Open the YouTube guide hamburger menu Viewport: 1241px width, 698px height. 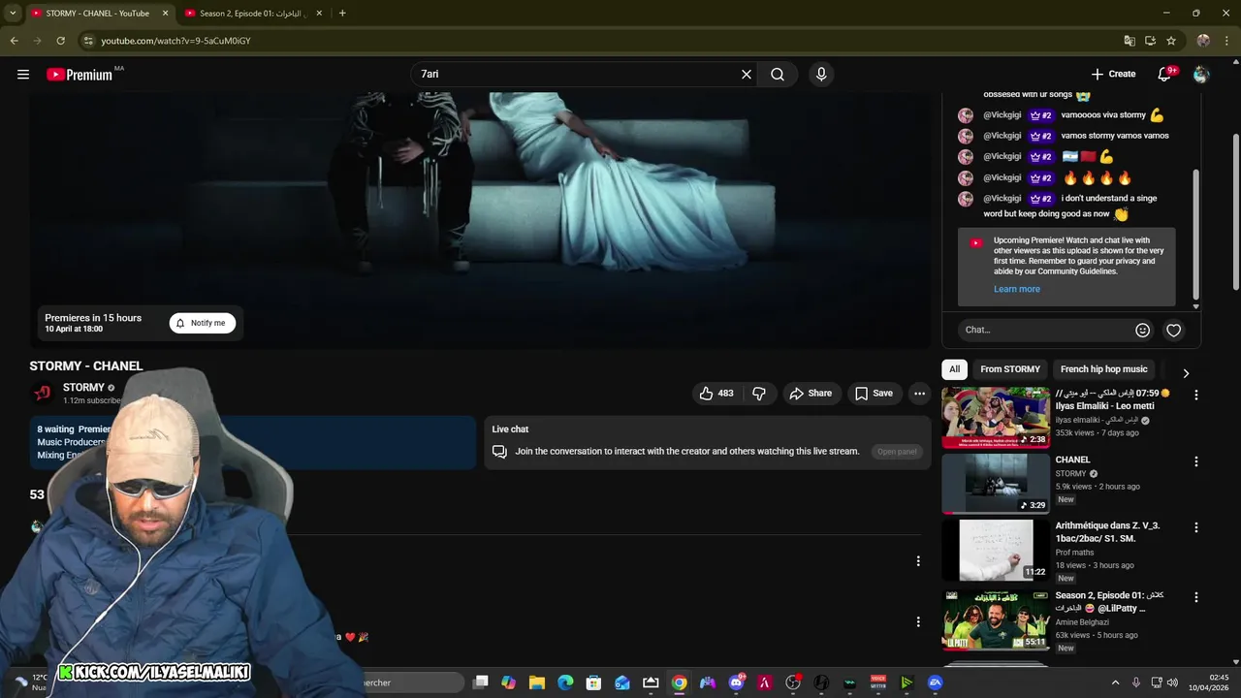coord(23,75)
